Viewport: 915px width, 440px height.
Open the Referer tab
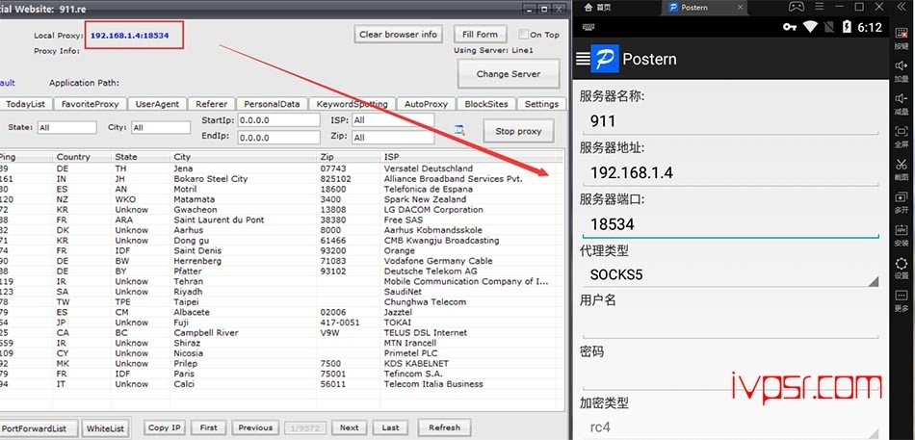click(x=211, y=104)
